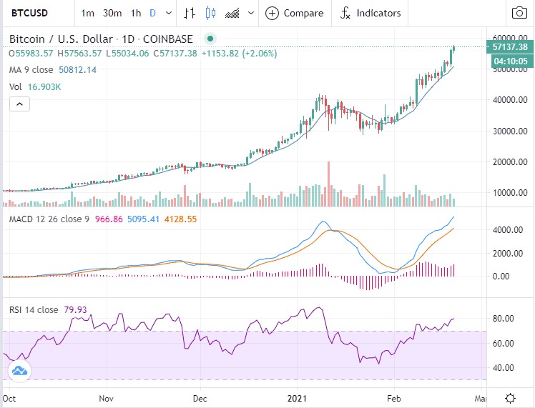The height and width of the screenshot is (408, 535).
Task: Click the TradingView cloud logo
Action: (19, 371)
